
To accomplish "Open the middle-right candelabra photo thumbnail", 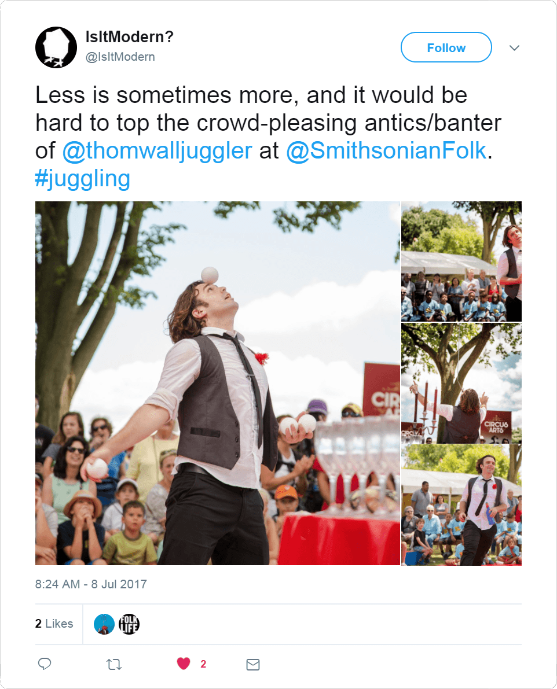I will pos(461,383).
